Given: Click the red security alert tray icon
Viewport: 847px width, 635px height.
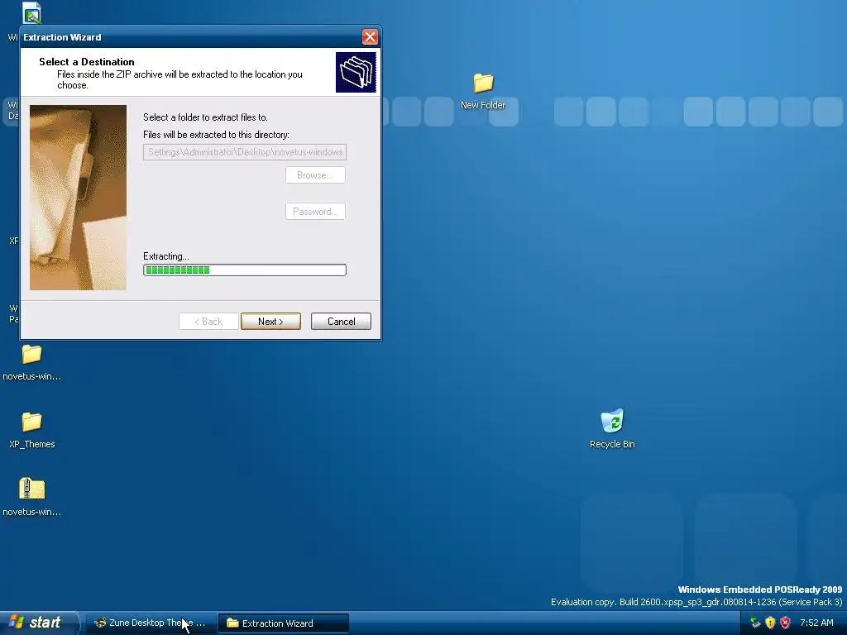Looking at the screenshot, I should pyautogui.click(x=786, y=623).
